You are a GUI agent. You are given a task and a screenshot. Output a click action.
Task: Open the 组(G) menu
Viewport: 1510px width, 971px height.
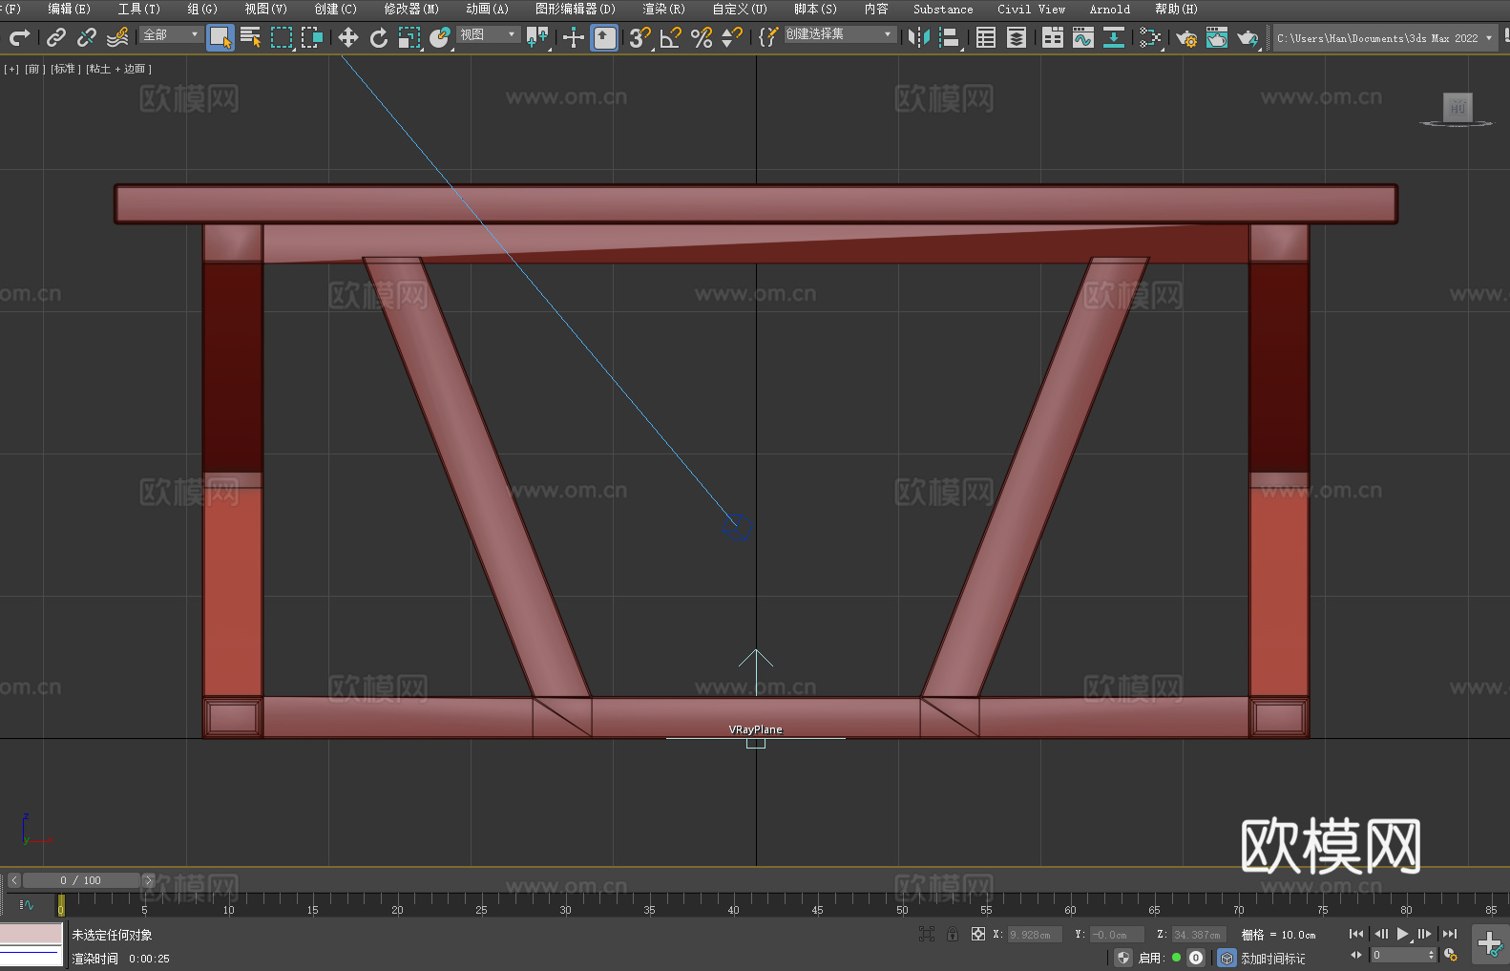201,9
